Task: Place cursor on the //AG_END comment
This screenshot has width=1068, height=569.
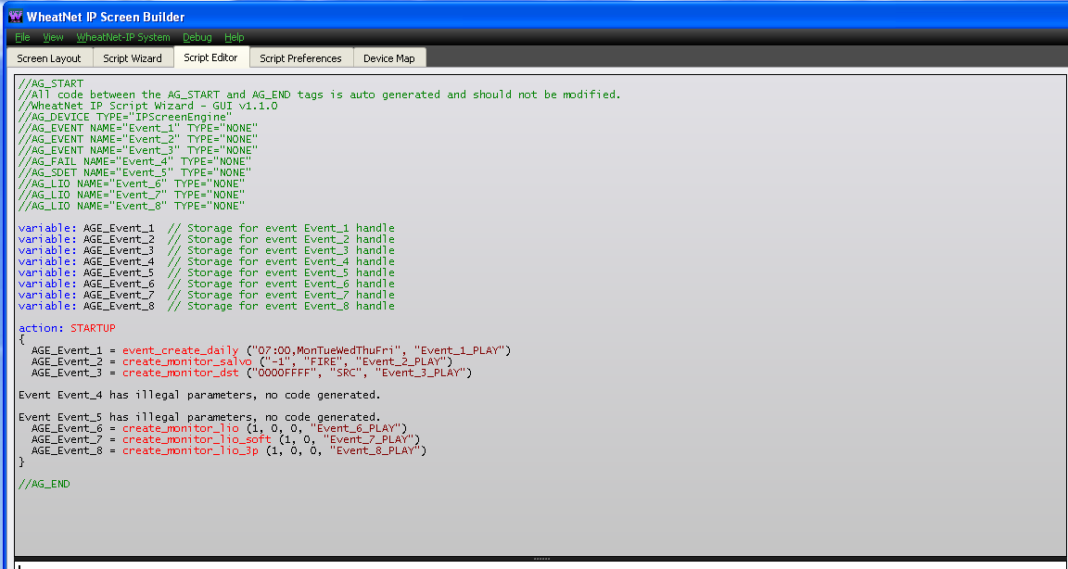Action: click(x=44, y=484)
